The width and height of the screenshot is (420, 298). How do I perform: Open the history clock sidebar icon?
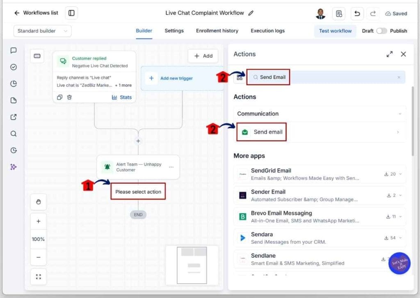click(14, 150)
